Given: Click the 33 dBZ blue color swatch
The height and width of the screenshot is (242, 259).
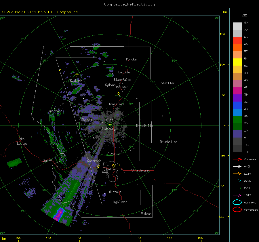Looking at the screenshot, I should (237, 105).
